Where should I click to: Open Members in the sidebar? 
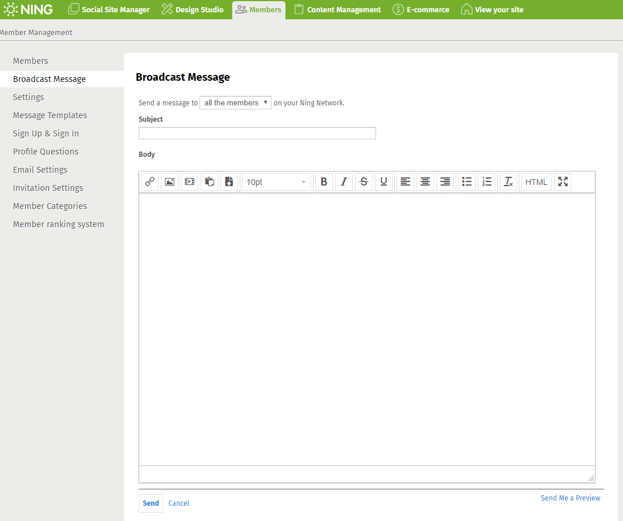pos(30,61)
